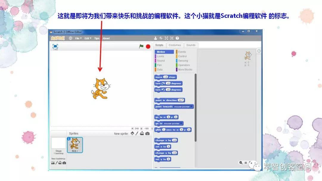The width and height of the screenshot is (322, 181).
Task: Click the blocks palette vertical scrollbar
Action: pyautogui.click(x=196, y=107)
